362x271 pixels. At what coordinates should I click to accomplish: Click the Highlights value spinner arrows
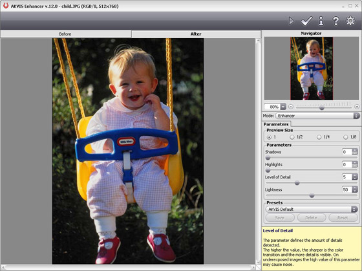[x=355, y=164]
